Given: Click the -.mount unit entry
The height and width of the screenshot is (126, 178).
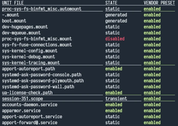Looking at the screenshot, I should tap(11, 15).
